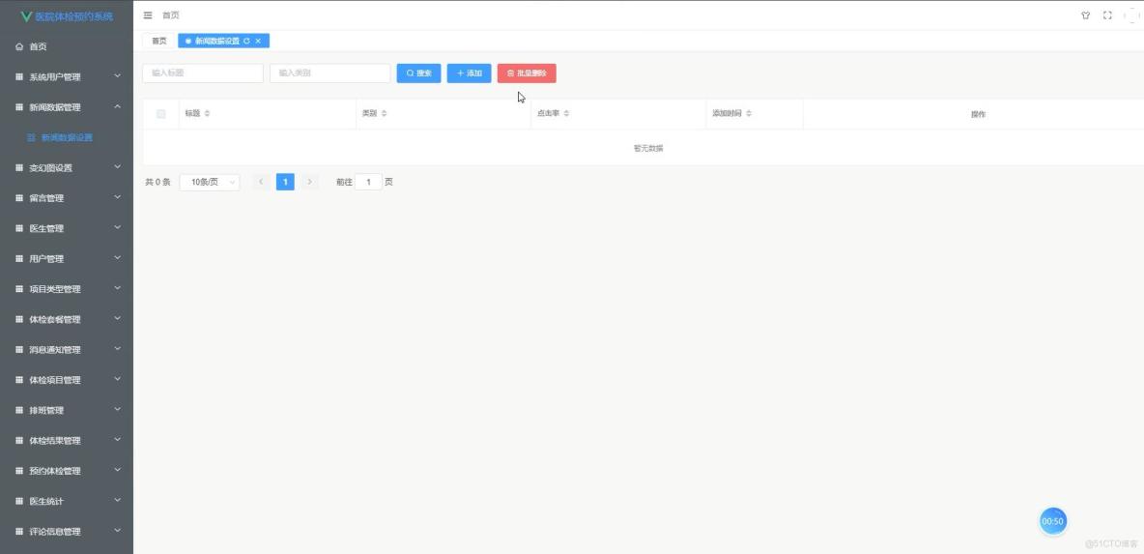Expand 项目类型管理 chevron
This screenshot has height=554, width=1144.
[x=118, y=288]
